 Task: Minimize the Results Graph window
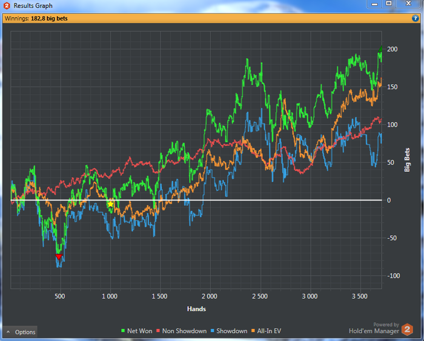[374, 4]
